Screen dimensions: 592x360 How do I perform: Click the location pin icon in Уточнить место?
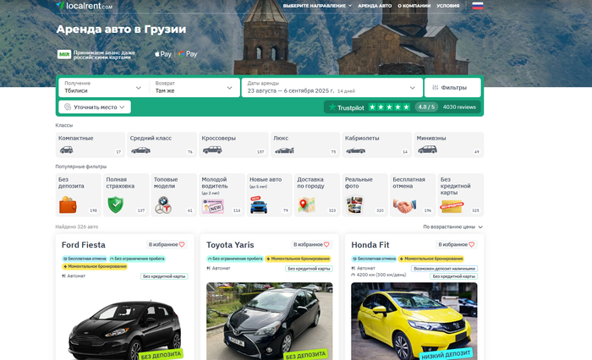68,107
